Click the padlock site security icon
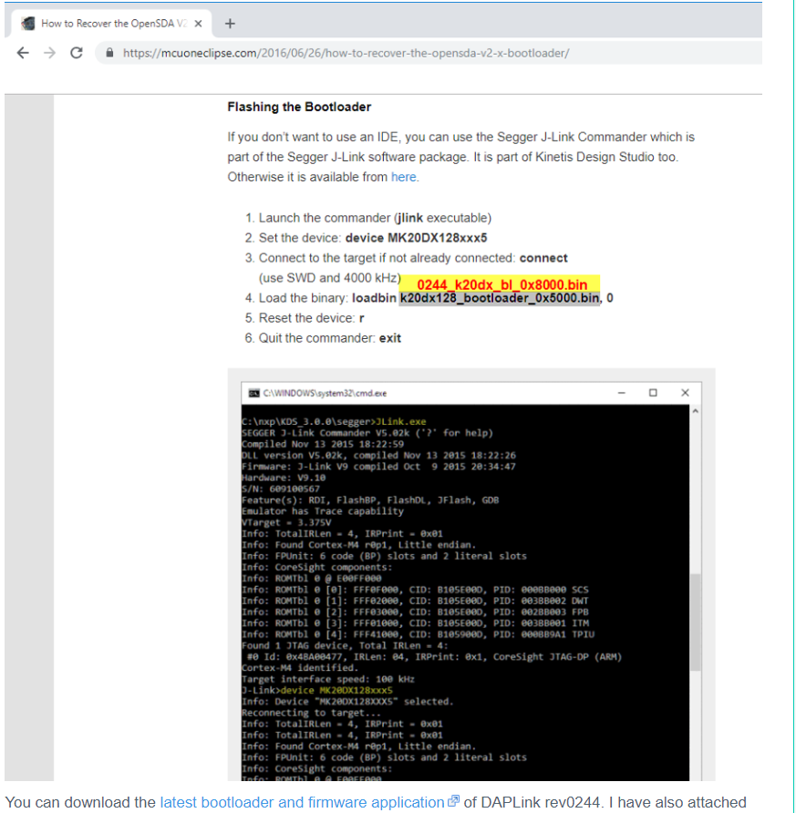The height and width of the screenshot is (813, 796). click(x=109, y=53)
